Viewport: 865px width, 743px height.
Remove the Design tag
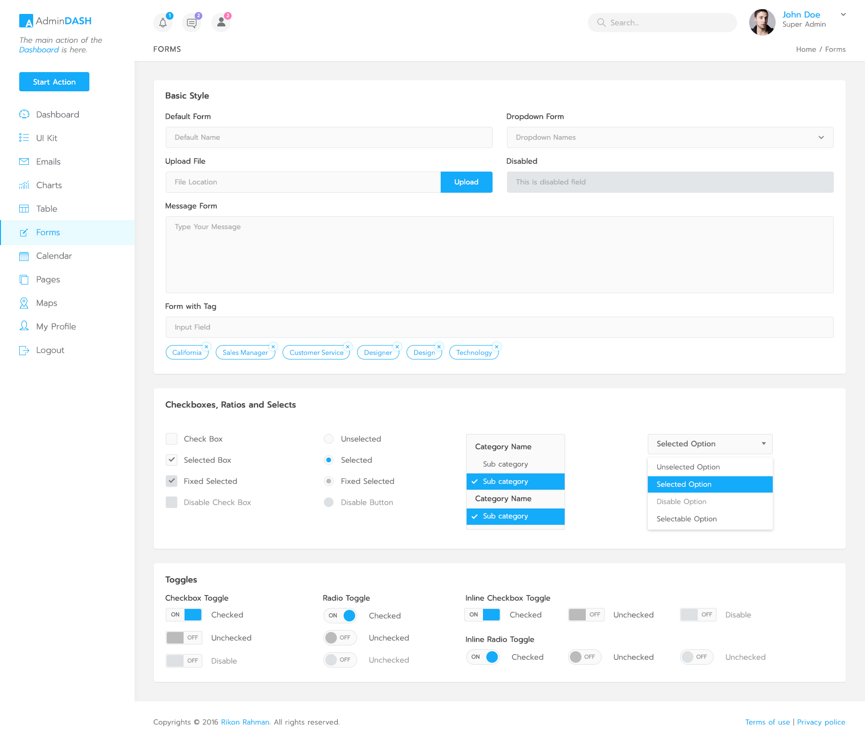439,347
